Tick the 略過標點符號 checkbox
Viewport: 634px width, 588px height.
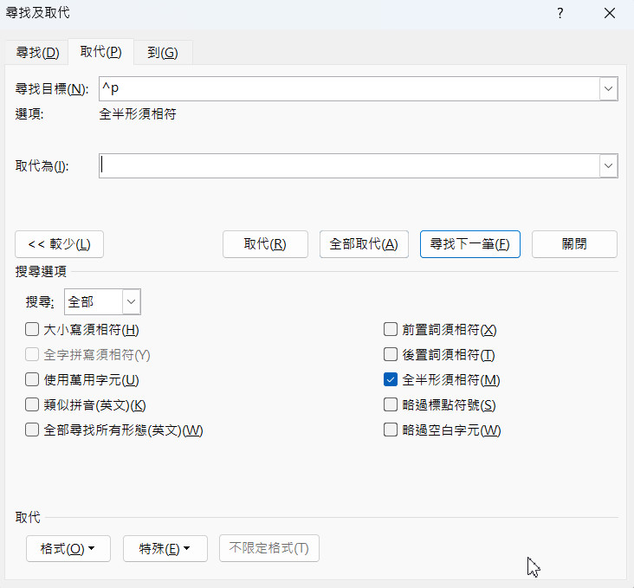[390, 404]
